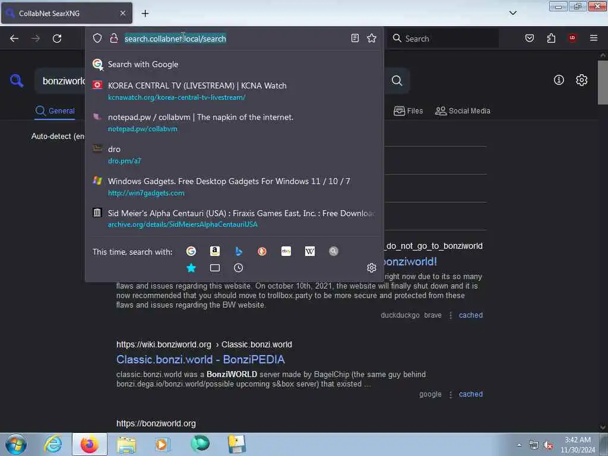
Task: Click the uBlock Origin toolbar icon
Action: click(x=572, y=38)
